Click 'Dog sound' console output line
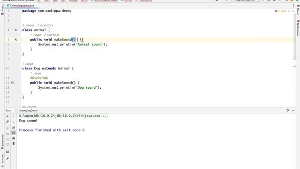Viewport: 300px width, 169px height. [28, 121]
